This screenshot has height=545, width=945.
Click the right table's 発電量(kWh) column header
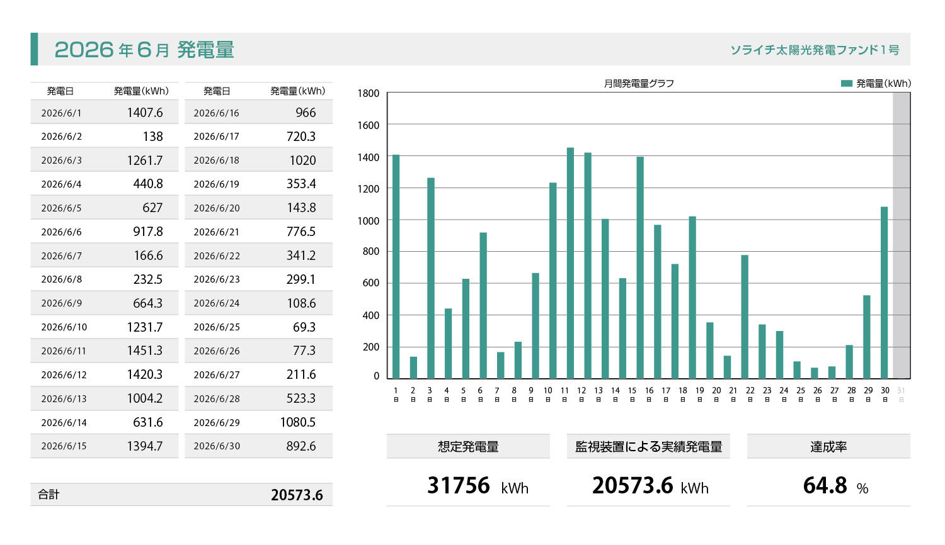coord(297,91)
